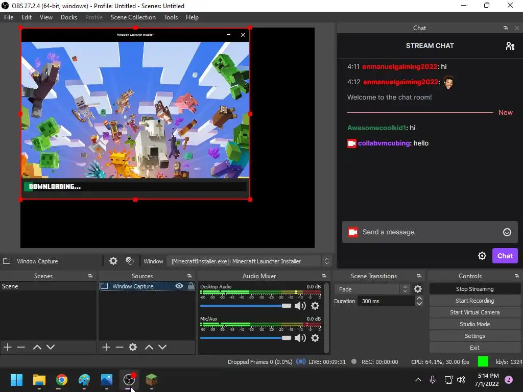Open View menu

click(x=46, y=17)
